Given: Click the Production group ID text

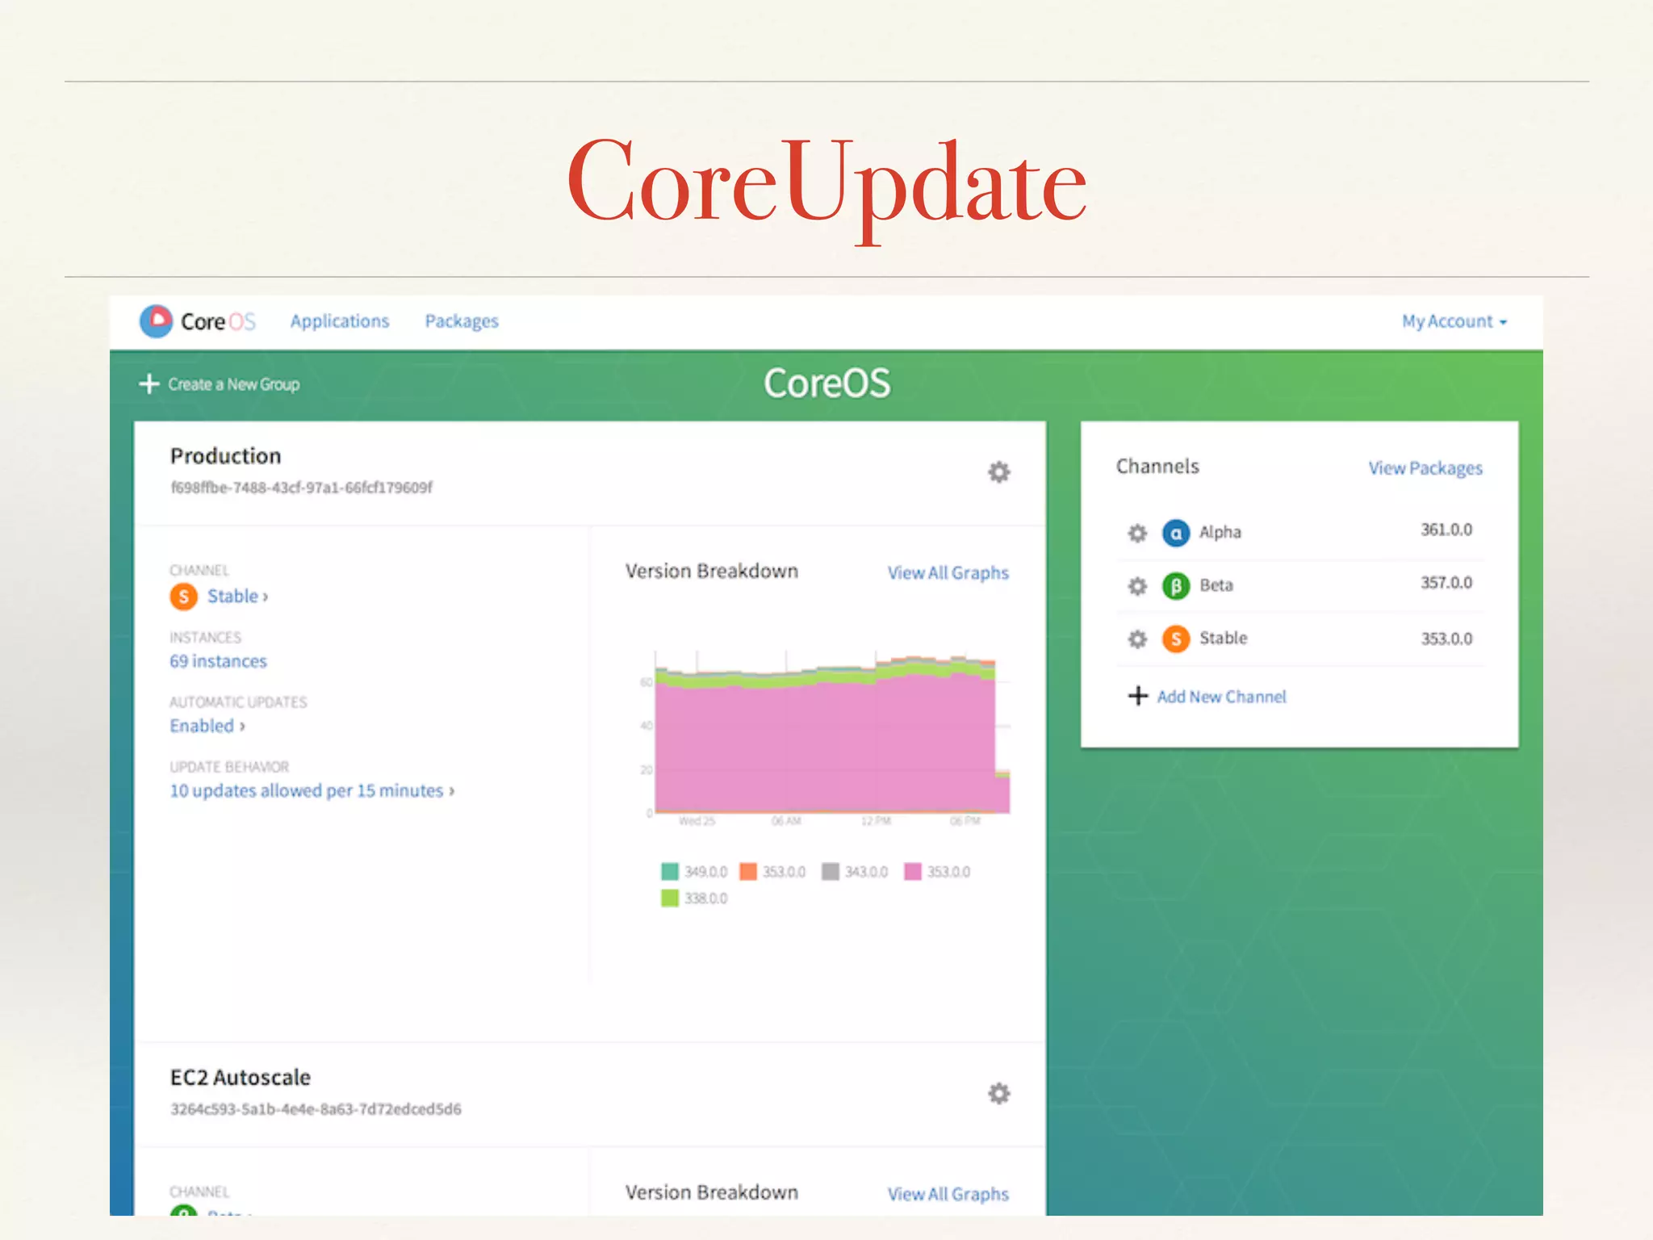Looking at the screenshot, I should (x=301, y=488).
